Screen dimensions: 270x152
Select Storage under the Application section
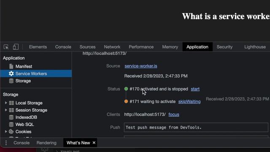point(23,81)
